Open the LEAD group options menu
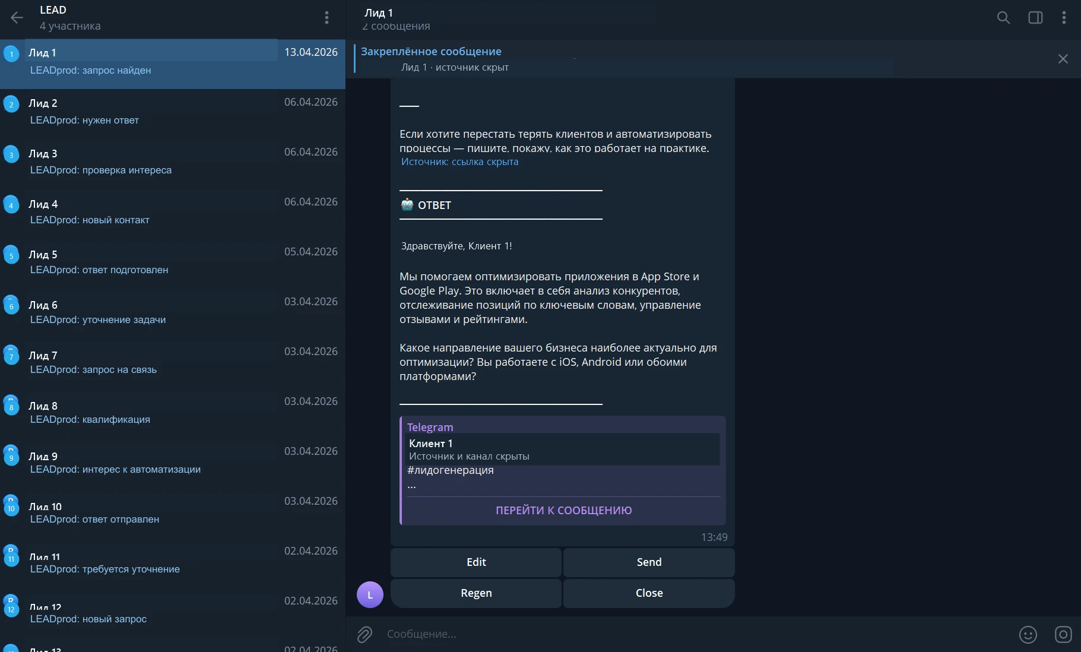This screenshot has width=1081, height=652. tap(326, 18)
